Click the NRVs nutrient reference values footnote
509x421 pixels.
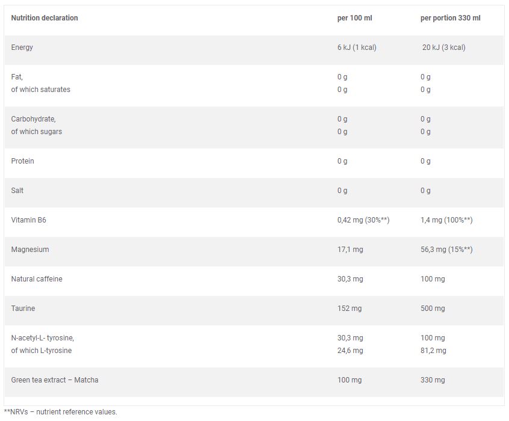pos(61,412)
